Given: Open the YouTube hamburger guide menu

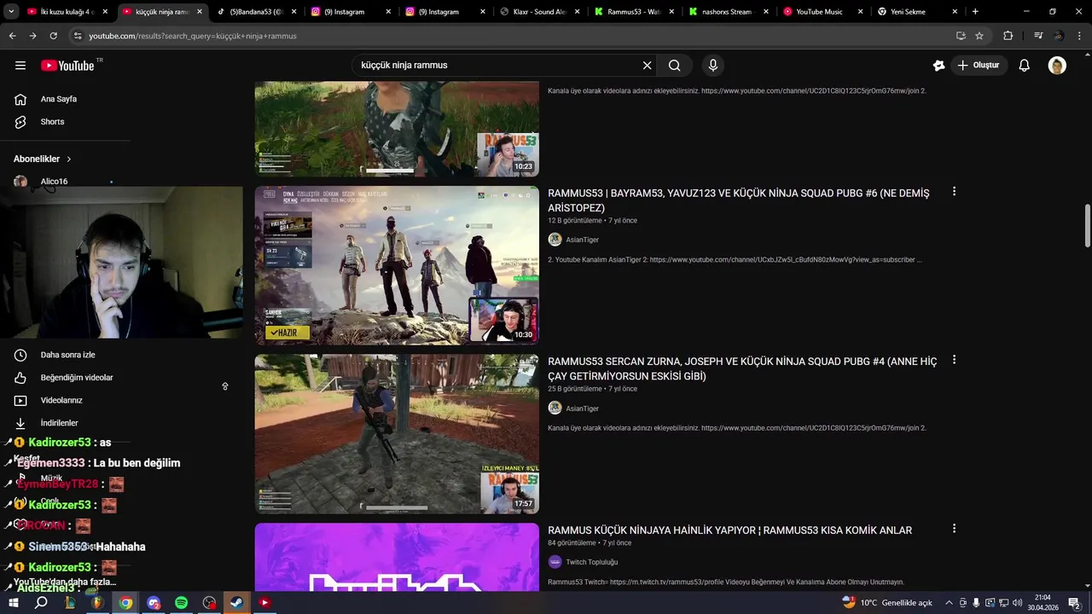Looking at the screenshot, I should click(20, 66).
